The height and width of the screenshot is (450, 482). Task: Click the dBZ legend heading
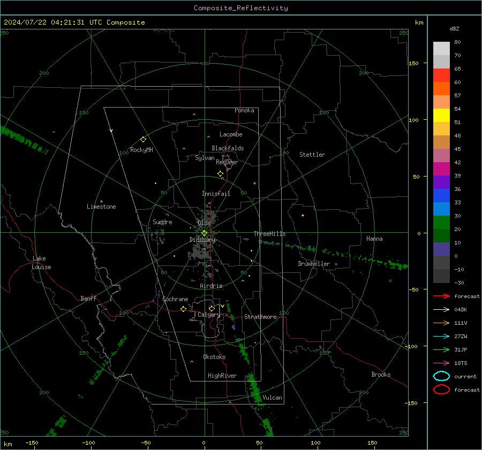[x=454, y=28]
